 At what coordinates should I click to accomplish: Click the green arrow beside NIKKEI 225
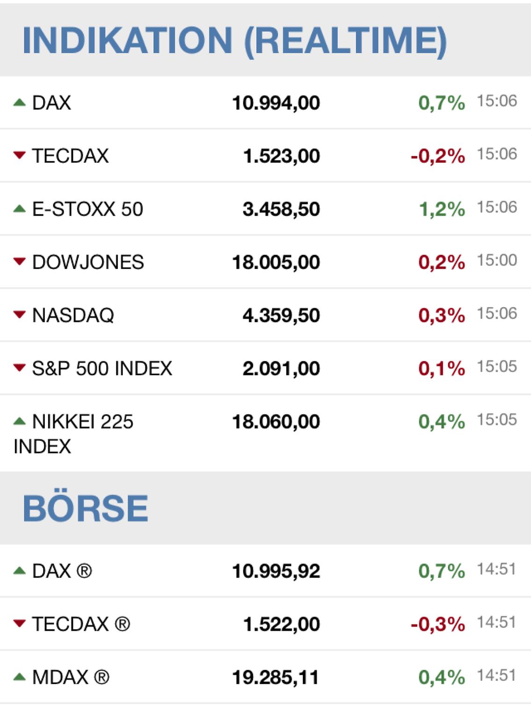pos(19,421)
